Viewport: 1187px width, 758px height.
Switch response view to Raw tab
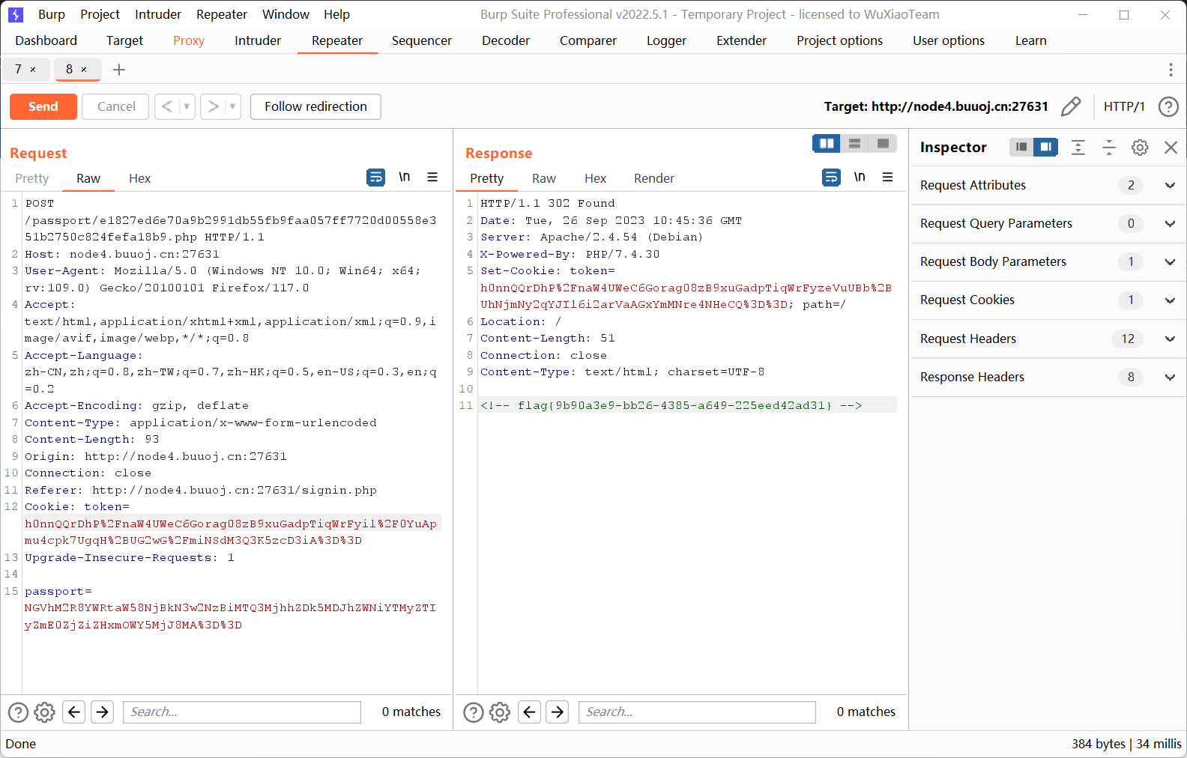(544, 178)
